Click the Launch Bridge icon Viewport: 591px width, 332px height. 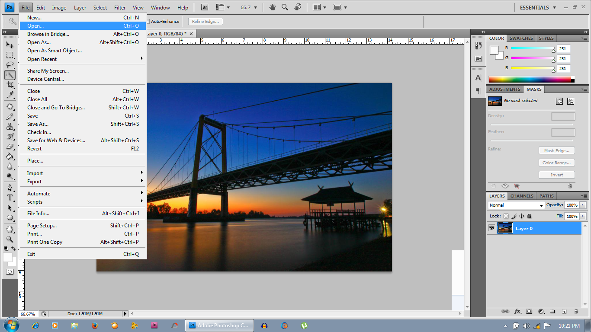205,7
